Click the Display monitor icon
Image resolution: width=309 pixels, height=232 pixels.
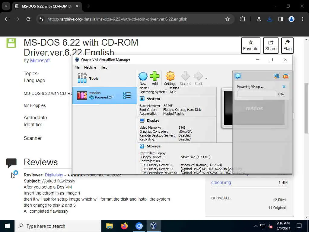coord(142,120)
